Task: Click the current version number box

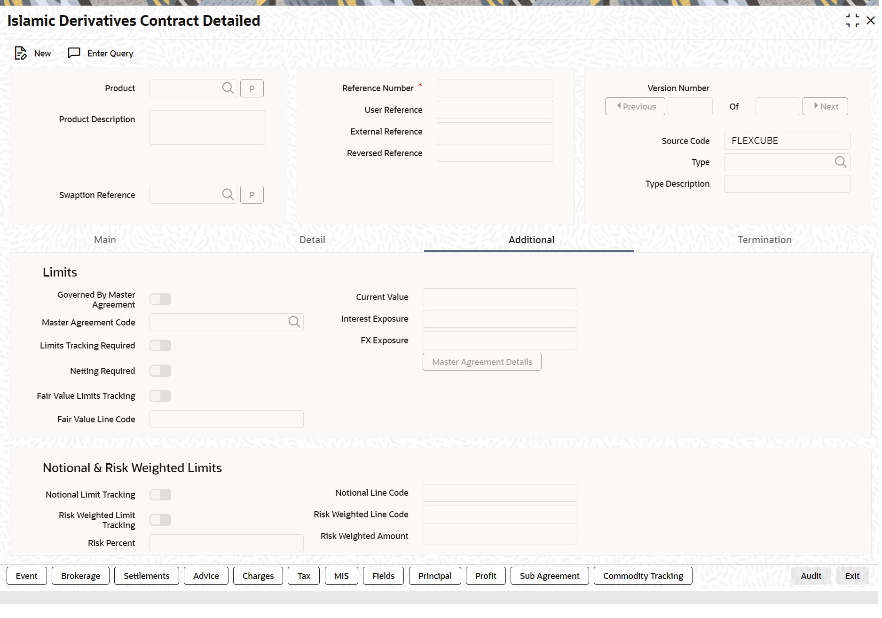Action: [690, 106]
